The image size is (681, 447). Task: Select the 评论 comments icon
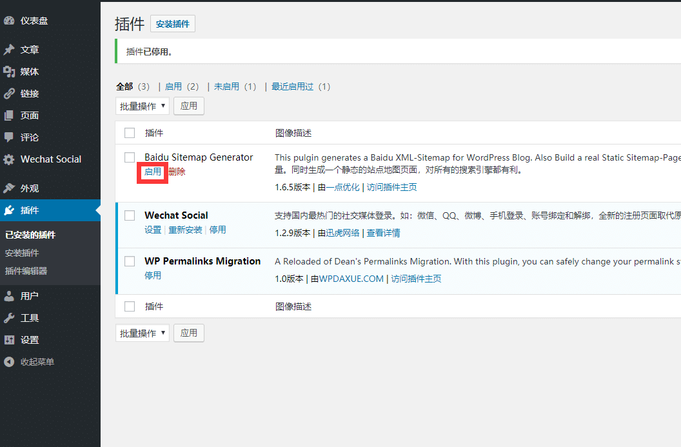click(x=10, y=137)
